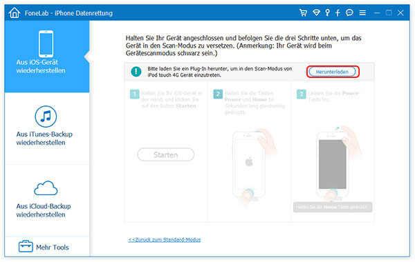Image resolution: width=415 pixels, height=262 pixels.
Task: Open the hamburger menu icon
Action: (x=362, y=12)
